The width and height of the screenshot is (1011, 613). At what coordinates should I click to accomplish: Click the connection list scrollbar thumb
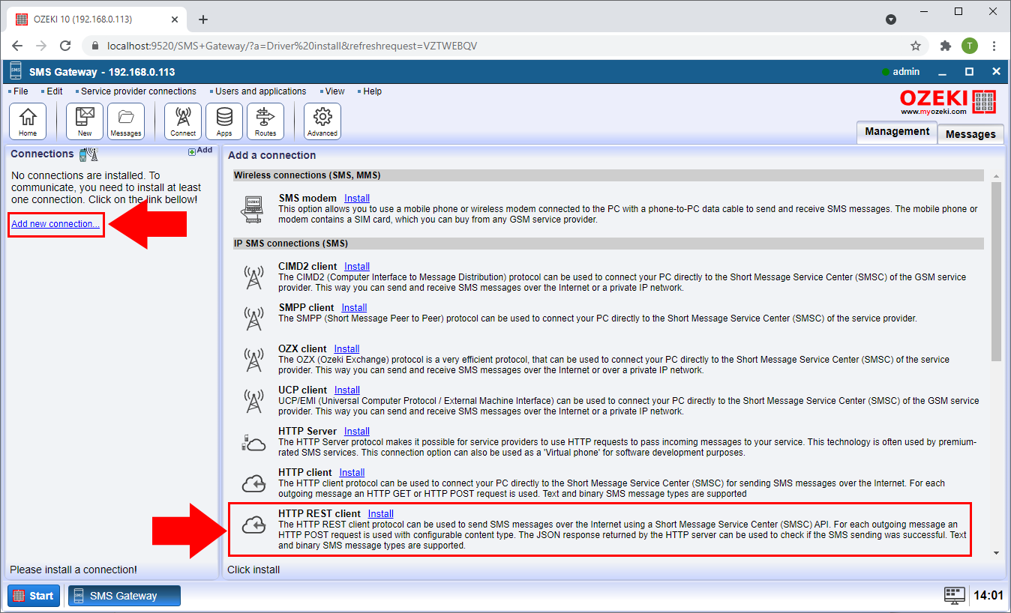tap(996, 272)
